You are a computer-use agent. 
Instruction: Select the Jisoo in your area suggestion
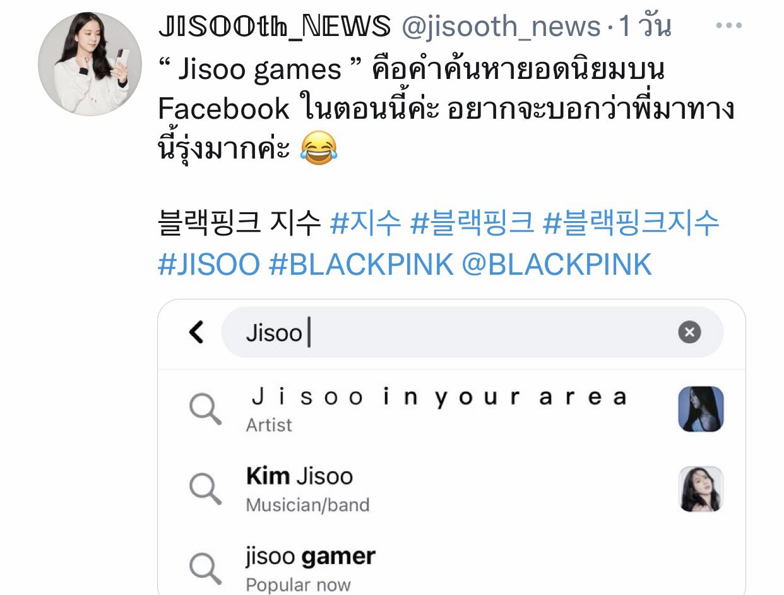click(x=451, y=409)
